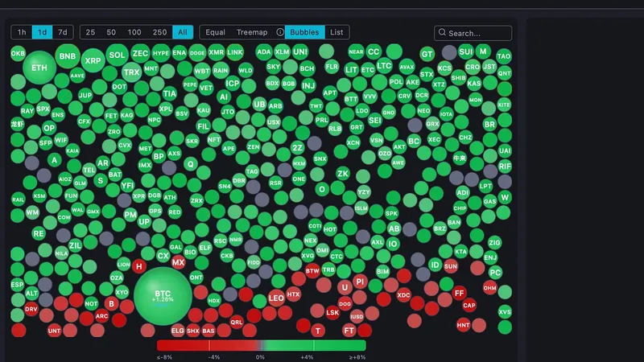Click the red HTX bubble
The image size is (644, 362).
point(293,294)
